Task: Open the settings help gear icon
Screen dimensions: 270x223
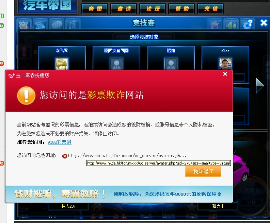Action: point(247,25)
